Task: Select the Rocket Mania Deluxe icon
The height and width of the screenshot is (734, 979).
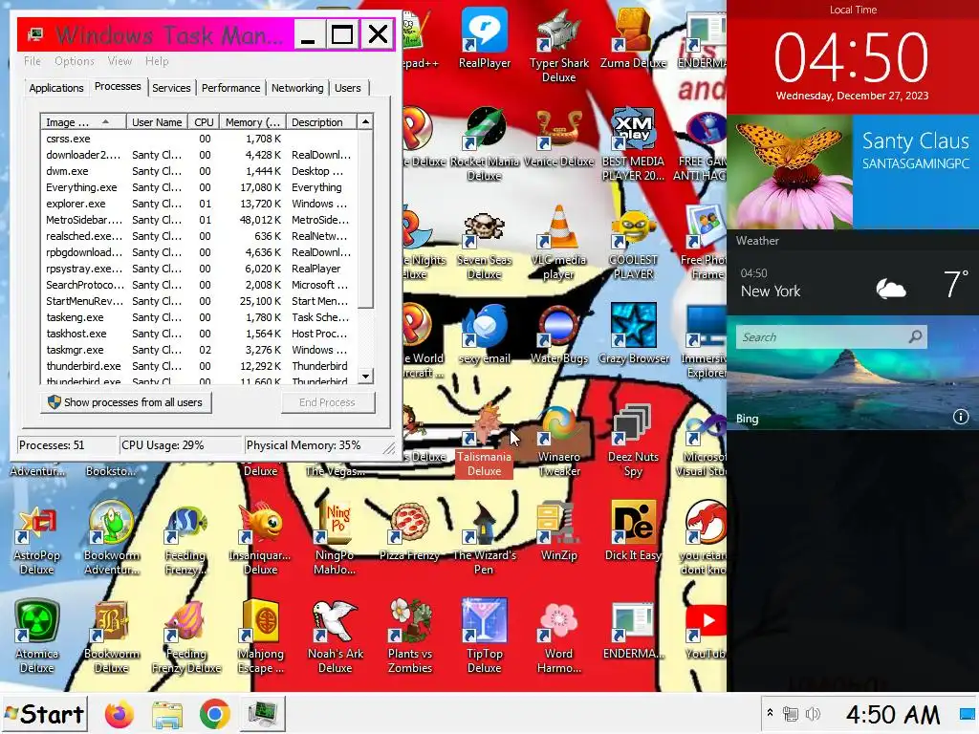Action: 485,143
